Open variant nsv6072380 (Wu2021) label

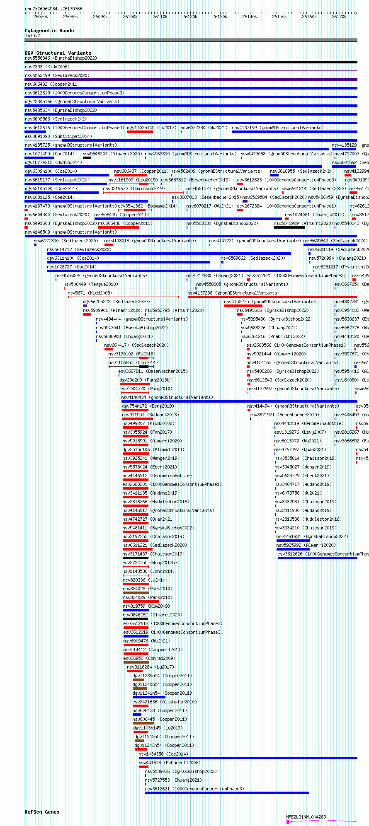coord(204,128)
